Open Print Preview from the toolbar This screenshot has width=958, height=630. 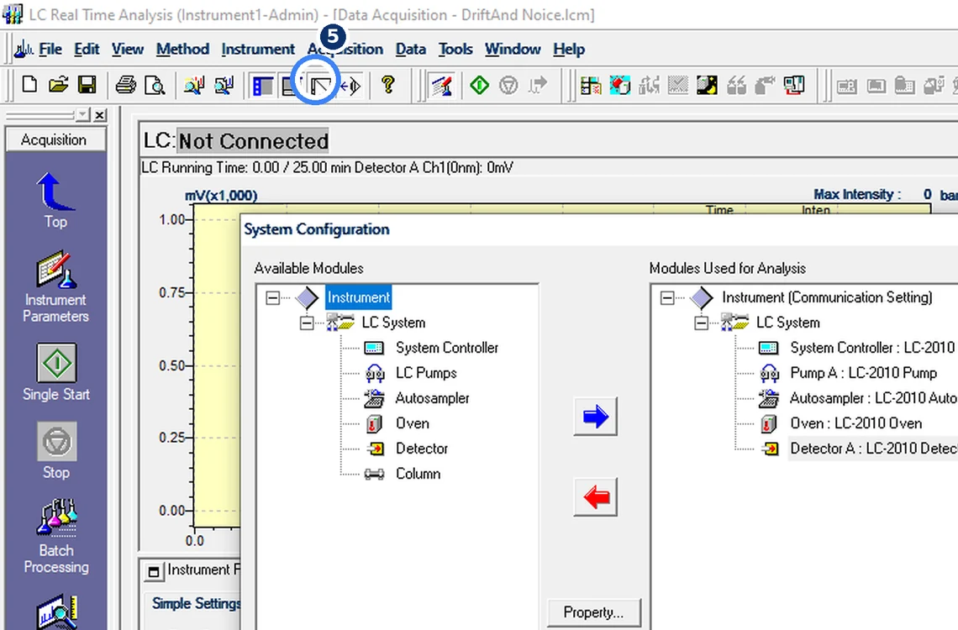pyautogui.click(x=155, y=85)
